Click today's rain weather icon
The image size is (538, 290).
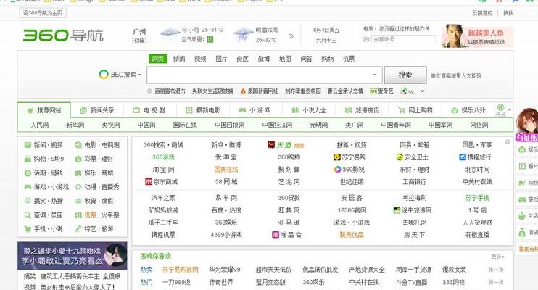(x=170, y=34)
